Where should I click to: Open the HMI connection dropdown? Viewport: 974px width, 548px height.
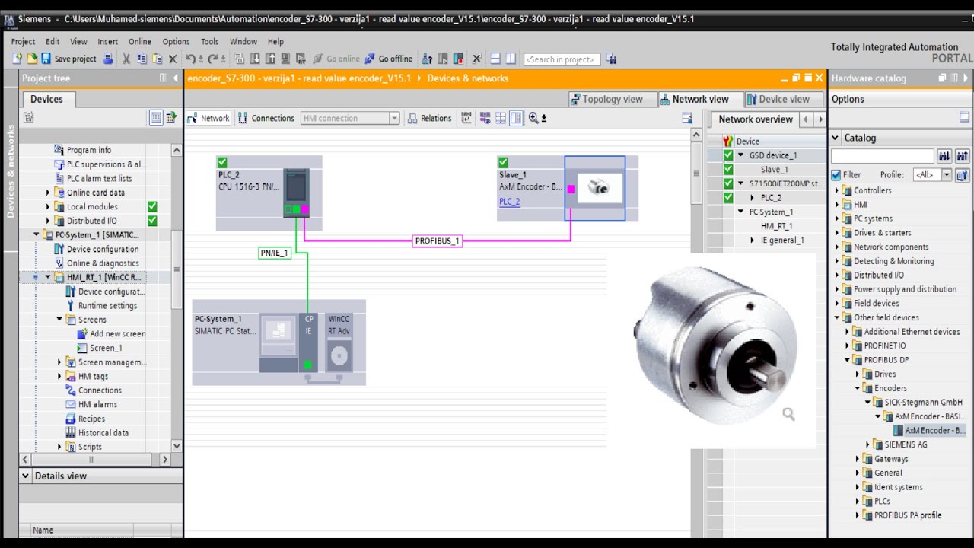point(394,118)
